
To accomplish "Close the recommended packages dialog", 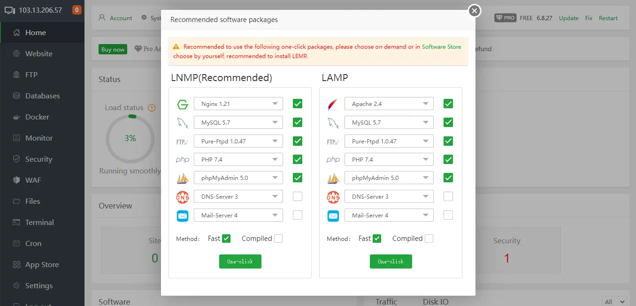I will [x=475, y=10].
